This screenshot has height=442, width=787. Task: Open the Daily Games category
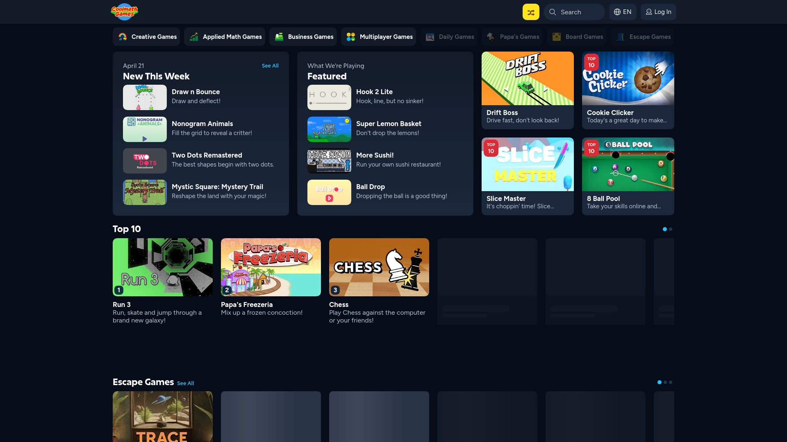point(449,37)
